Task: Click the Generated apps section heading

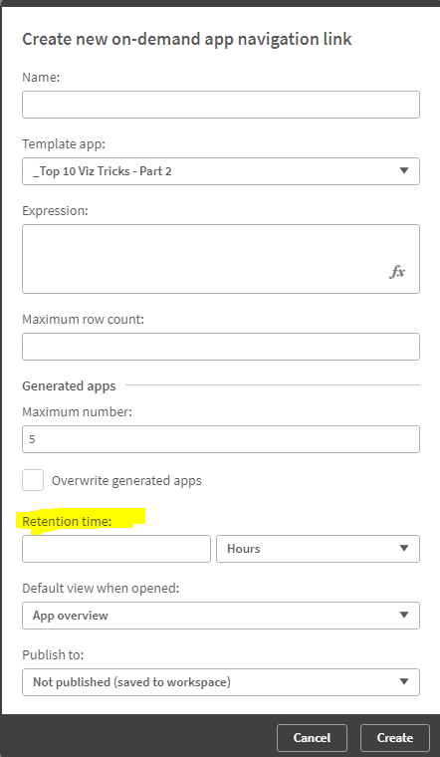Action: (69, 385)
